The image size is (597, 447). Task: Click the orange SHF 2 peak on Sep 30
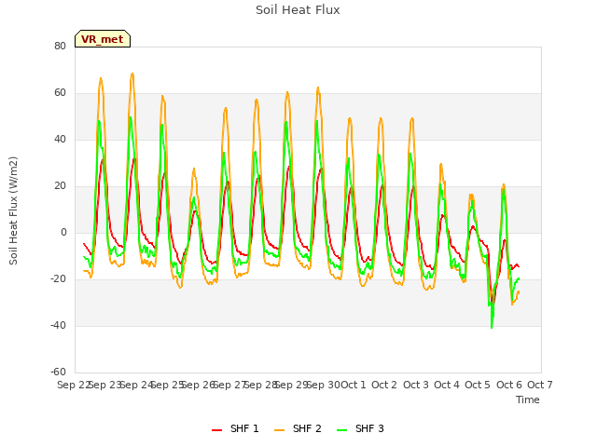[318, 88]
